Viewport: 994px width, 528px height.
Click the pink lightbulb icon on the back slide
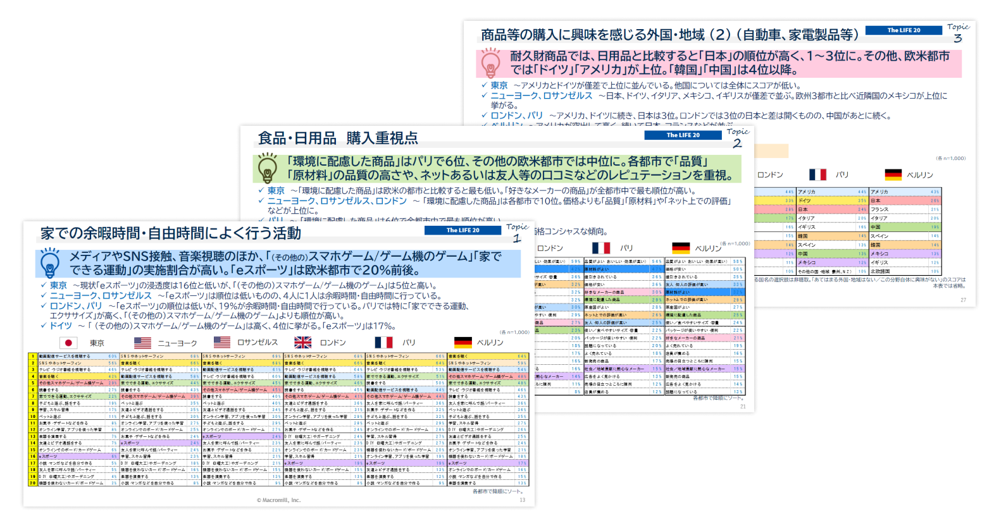click(x=490, y=63)
